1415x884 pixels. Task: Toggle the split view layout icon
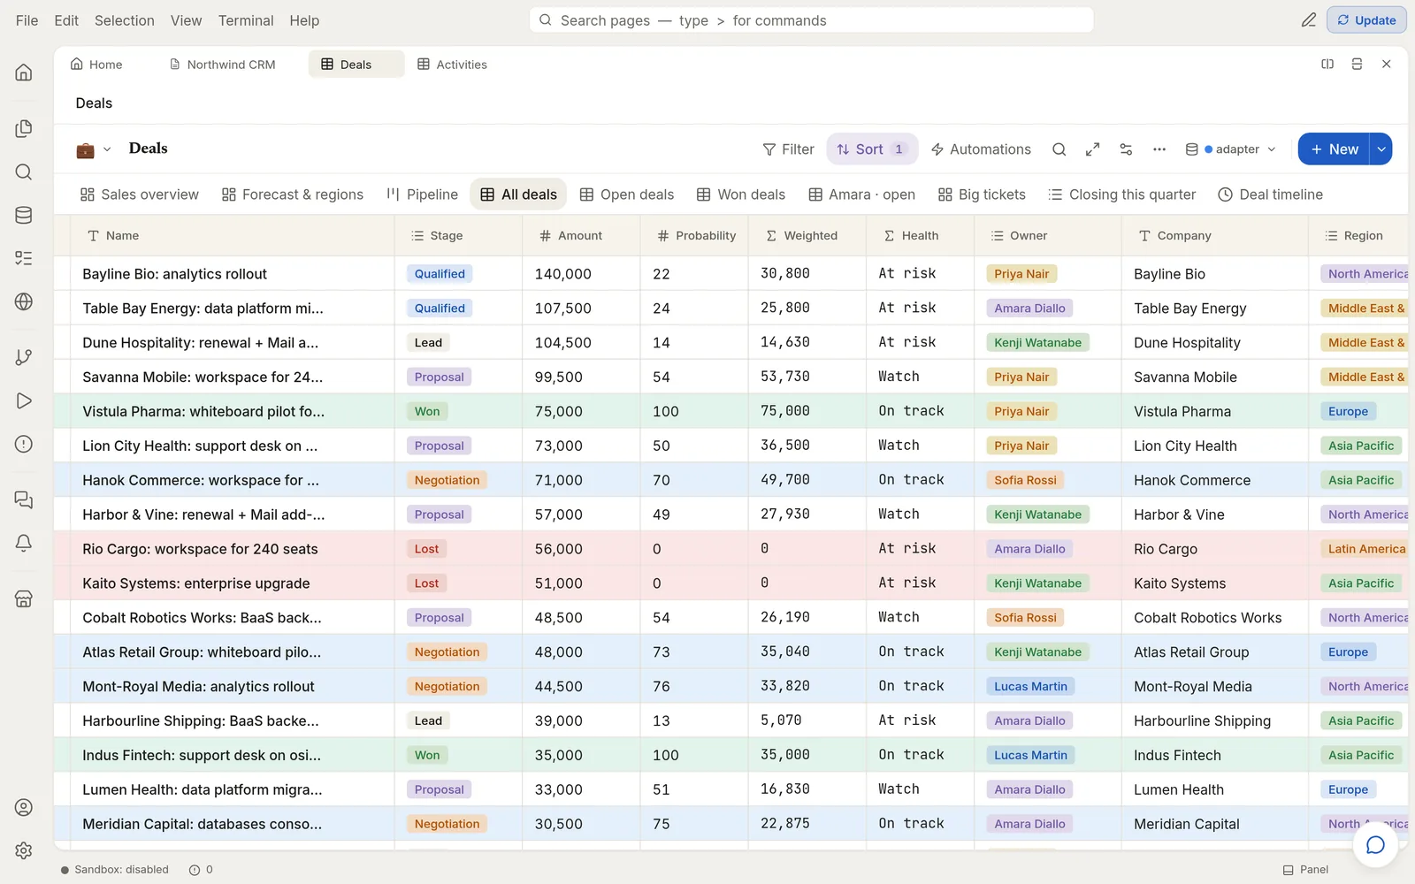(x=1327, y=64)
